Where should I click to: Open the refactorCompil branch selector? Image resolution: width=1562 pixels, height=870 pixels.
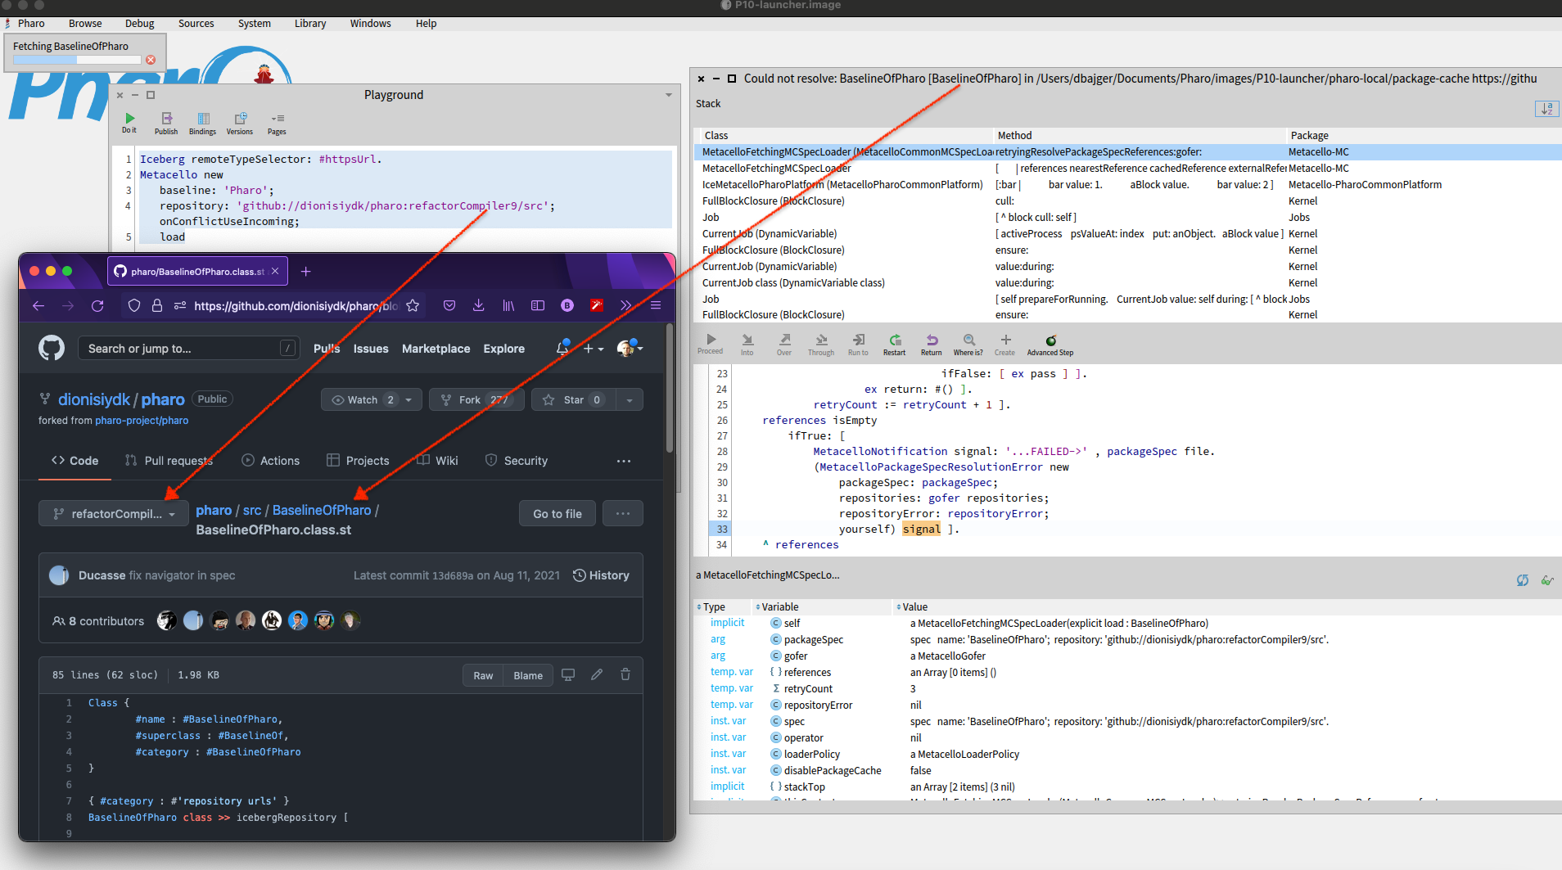(113, 513)
